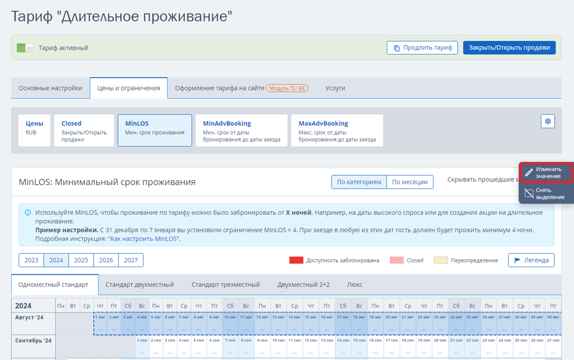Screen dimensions: 574x360
Task: Switch to 'Услуги' tab
Action: coord(335,88)
